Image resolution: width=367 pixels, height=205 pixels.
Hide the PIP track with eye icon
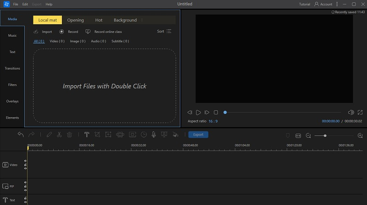click(x=25, y=190)
